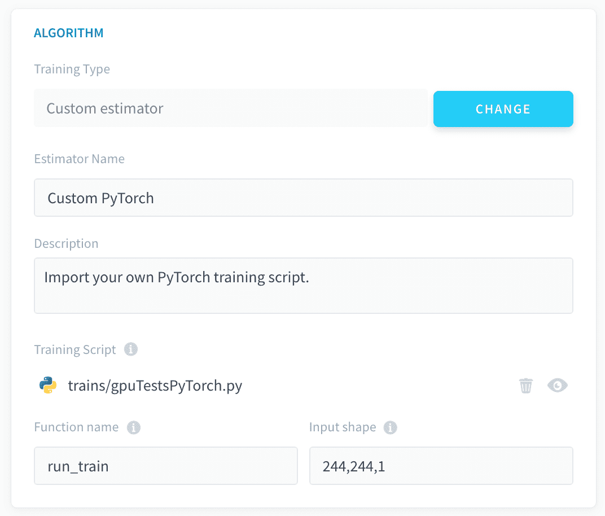Click the Function name label text
The height and width of the screenshot is (516, 605).
[x=76, y=427]
